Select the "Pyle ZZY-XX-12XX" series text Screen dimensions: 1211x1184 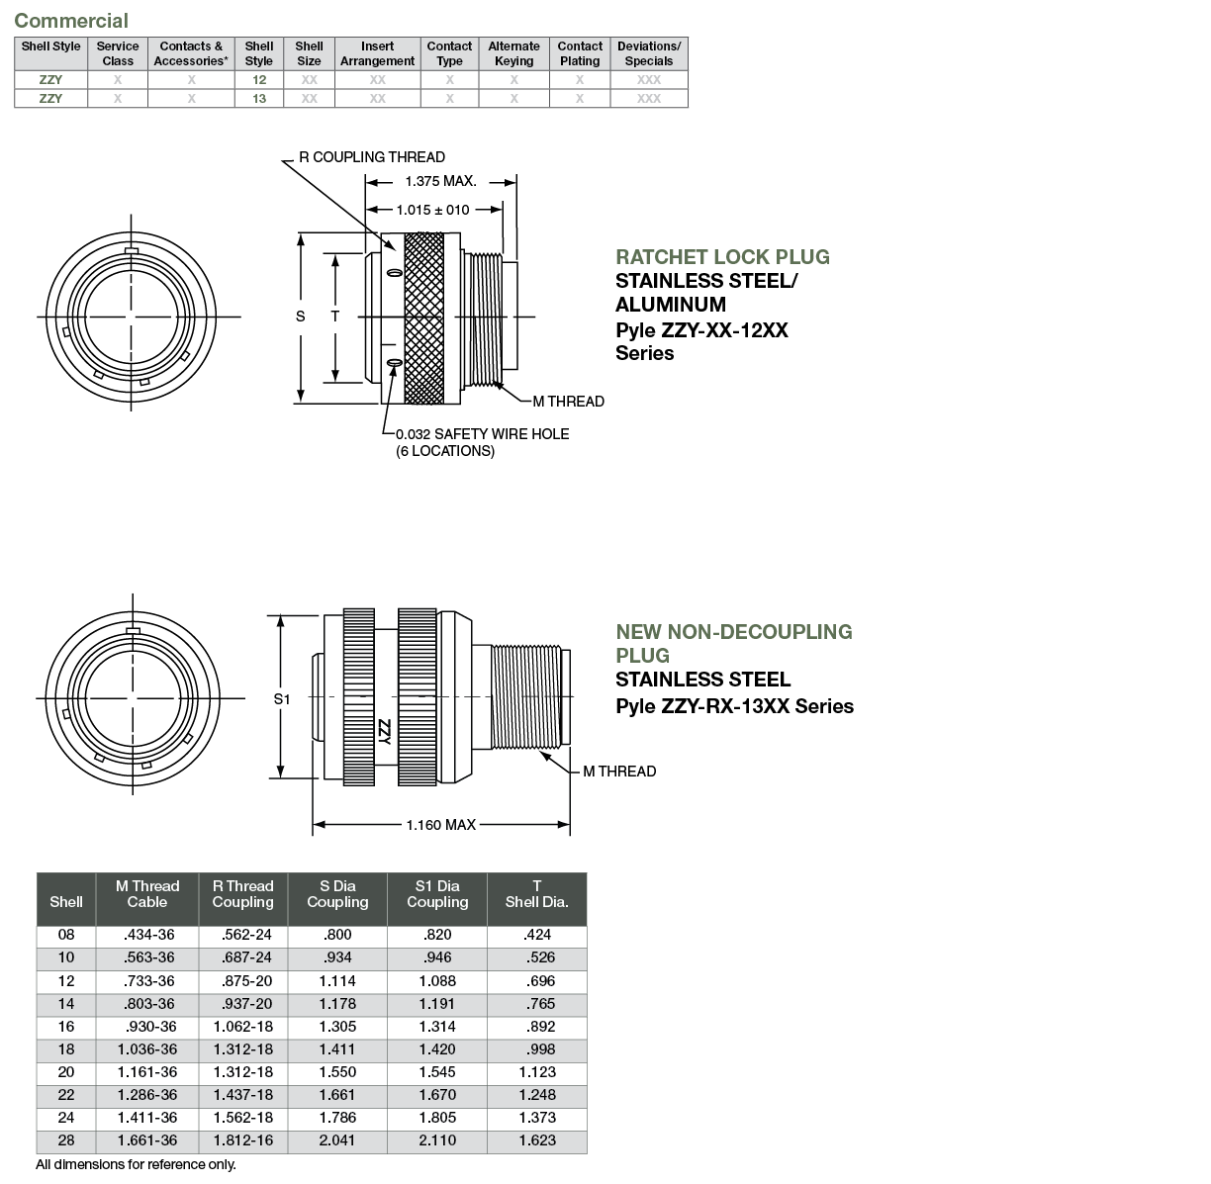tap(701, 330)
